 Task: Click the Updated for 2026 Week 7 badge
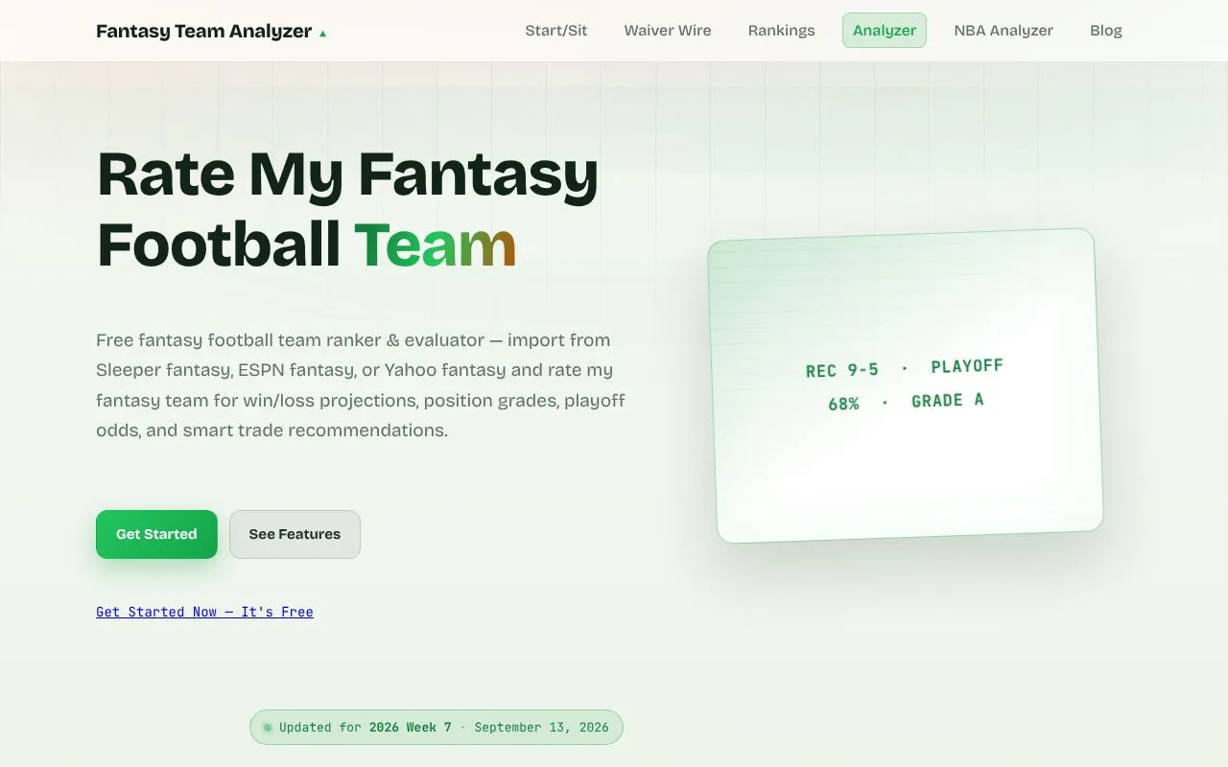(437, 727)
